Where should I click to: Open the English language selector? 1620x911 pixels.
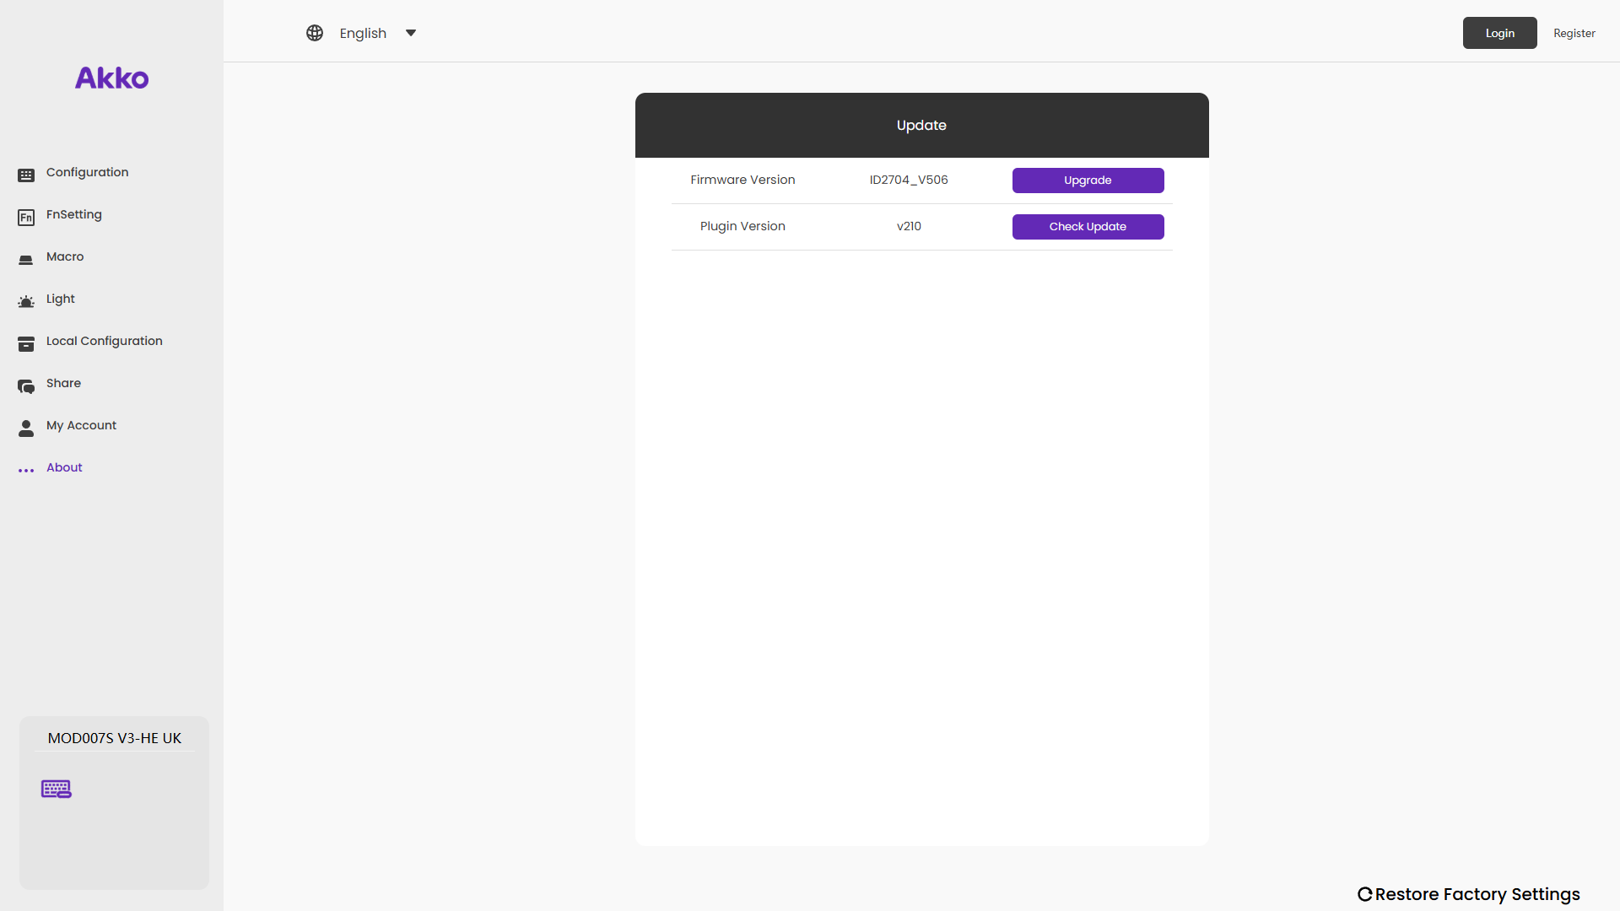click(363, 33)
